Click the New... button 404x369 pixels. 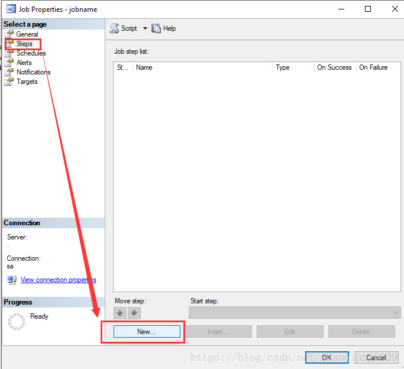coord(147,332)
